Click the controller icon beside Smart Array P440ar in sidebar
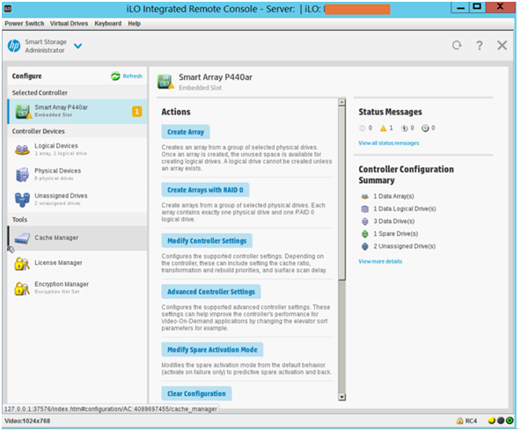Viewport: 521px width, 431px height. click(x=23, y=112)
